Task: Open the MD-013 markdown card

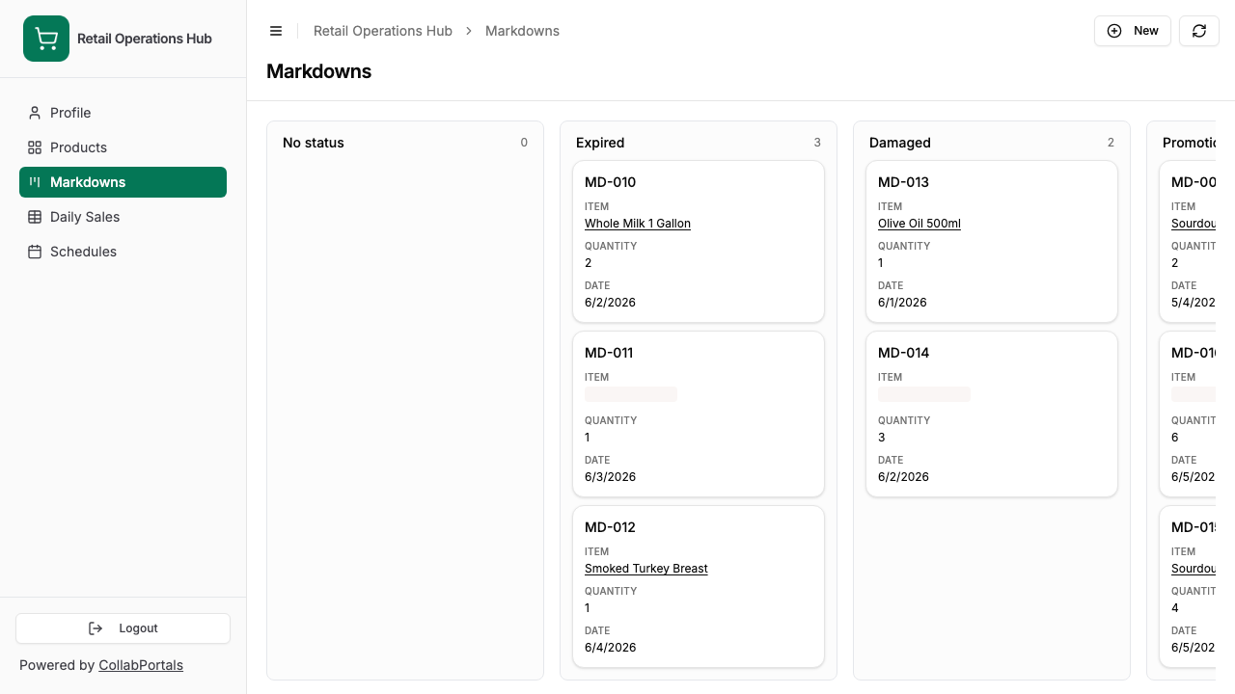Action: click(x=992, y=242)
